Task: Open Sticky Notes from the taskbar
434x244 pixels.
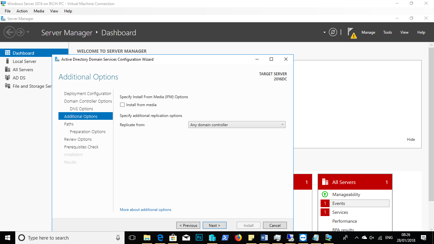Action: point(251,238)
